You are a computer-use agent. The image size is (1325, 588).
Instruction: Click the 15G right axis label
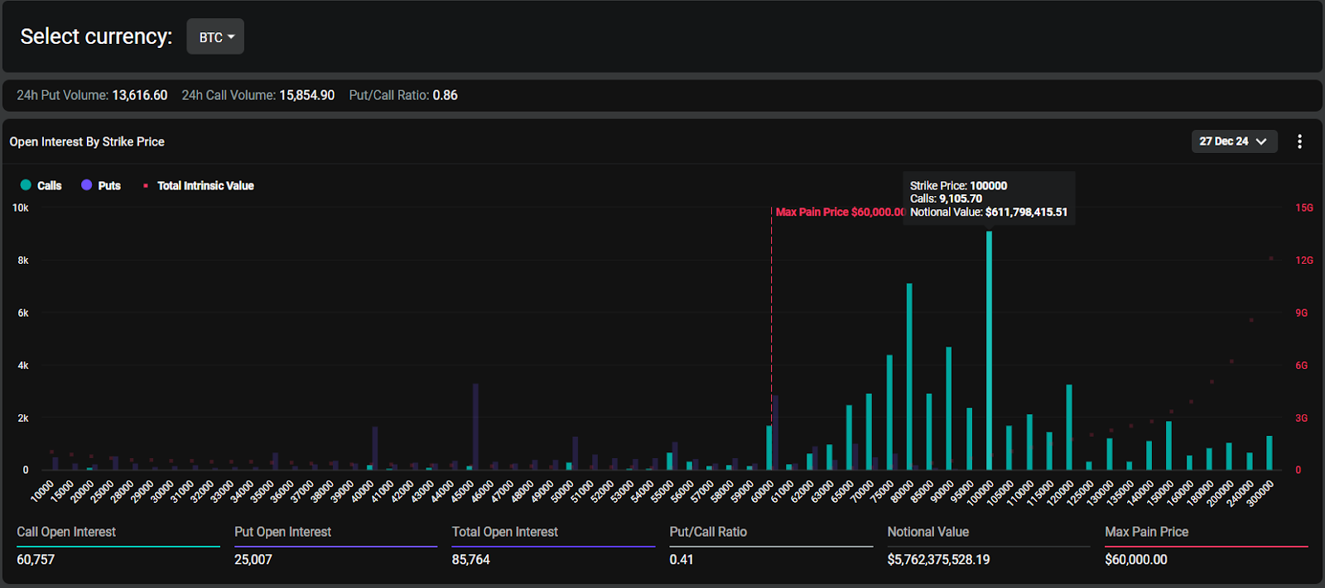pyautogui.click(x=1304, y=208)
